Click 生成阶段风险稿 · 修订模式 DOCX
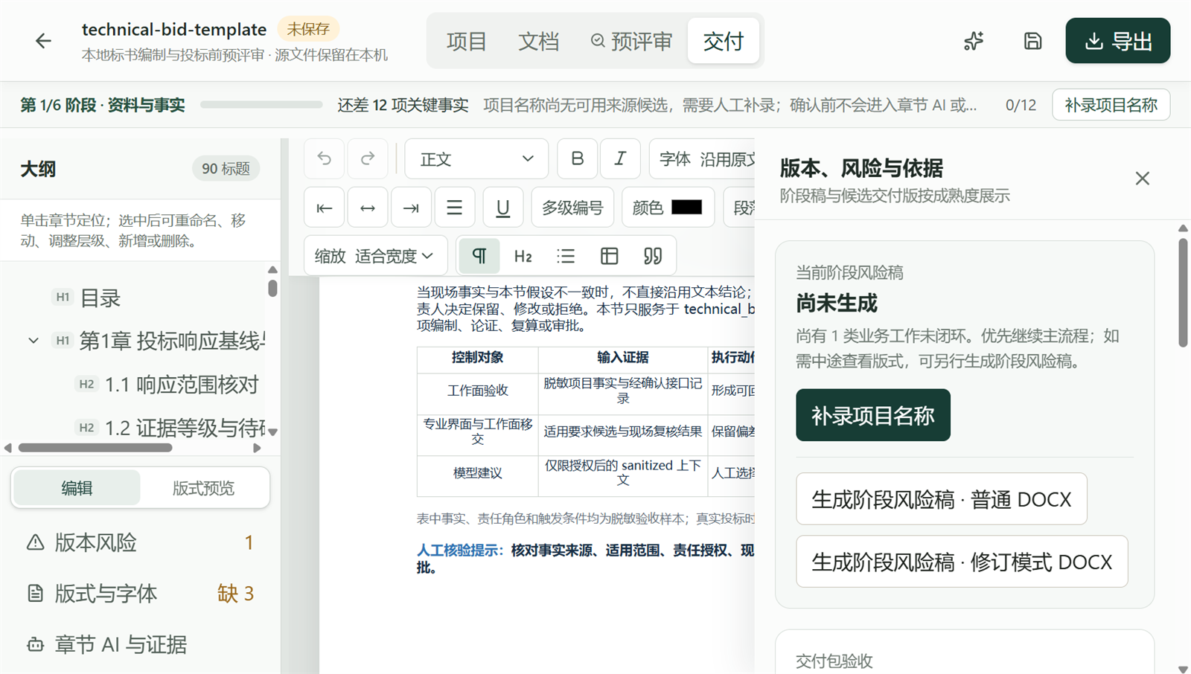1191x674 pixels. click(962, 562)
